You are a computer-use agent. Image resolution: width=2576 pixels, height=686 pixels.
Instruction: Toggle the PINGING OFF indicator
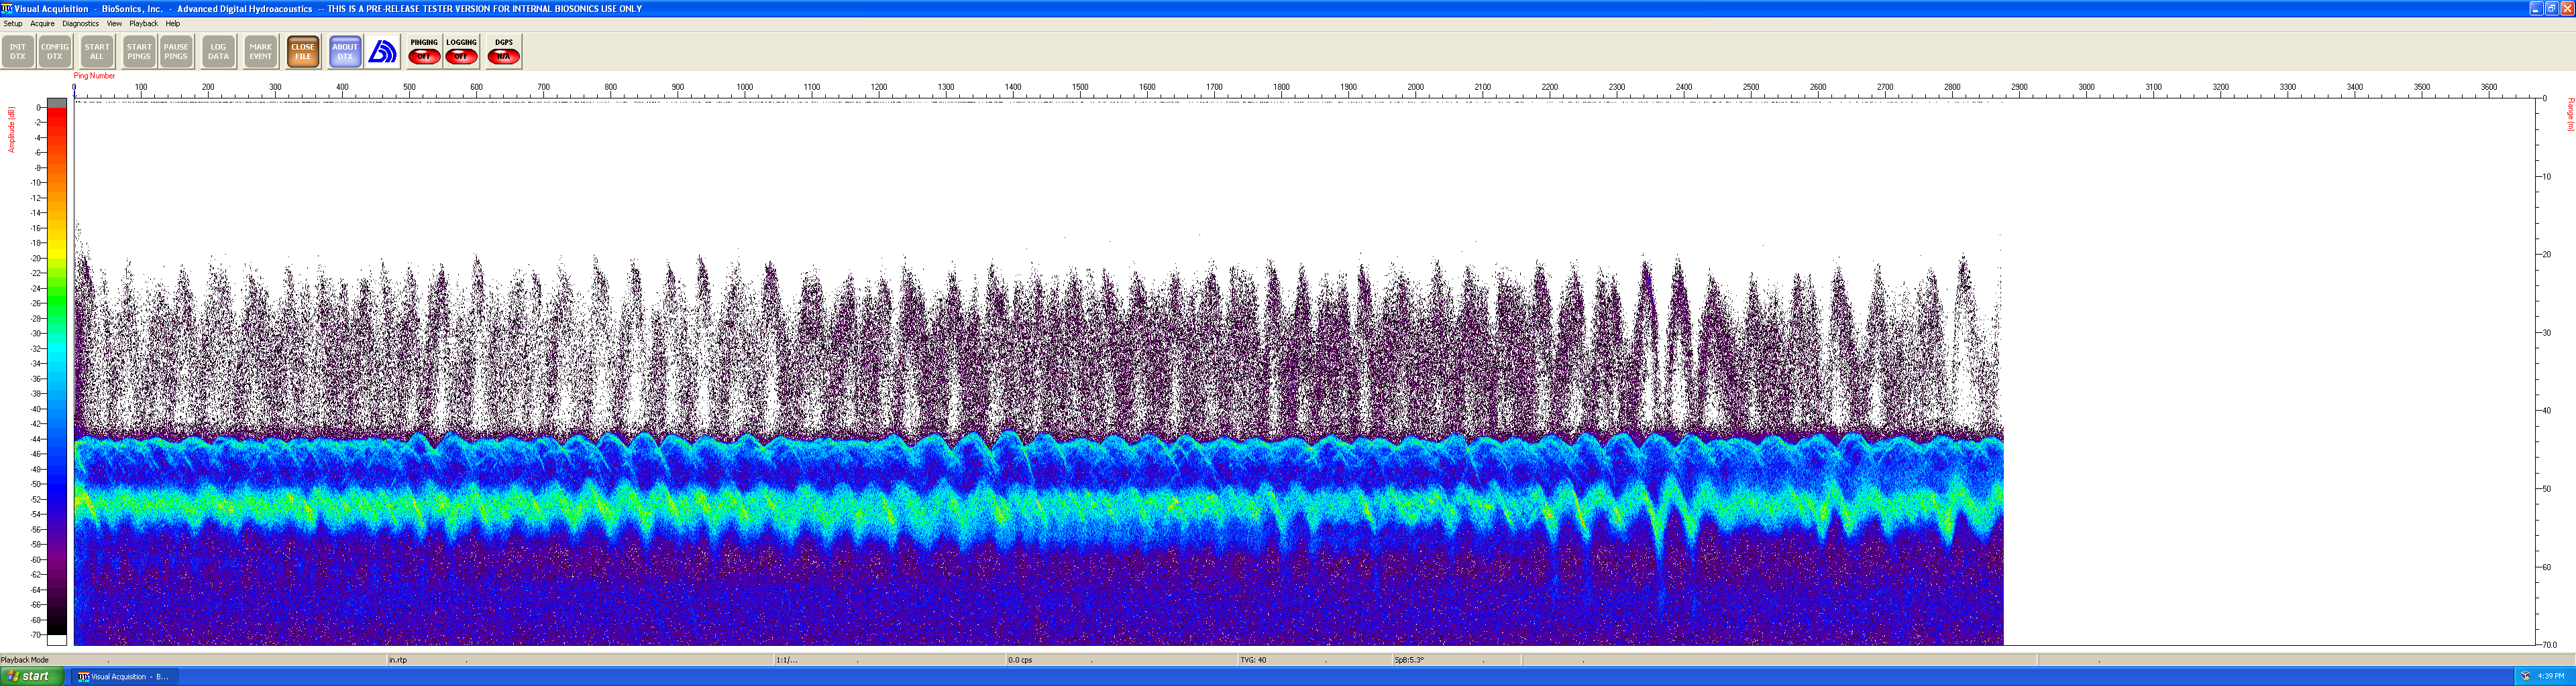424,52
